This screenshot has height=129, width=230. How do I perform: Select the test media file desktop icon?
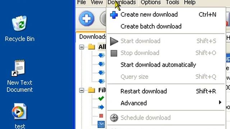coord(20,116)
